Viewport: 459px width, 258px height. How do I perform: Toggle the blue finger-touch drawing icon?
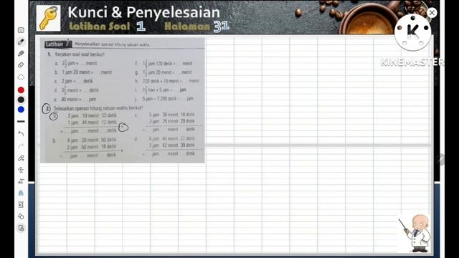click(21, 193)
